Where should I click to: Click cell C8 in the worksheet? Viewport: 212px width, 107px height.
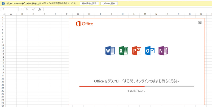click(33, 39)
